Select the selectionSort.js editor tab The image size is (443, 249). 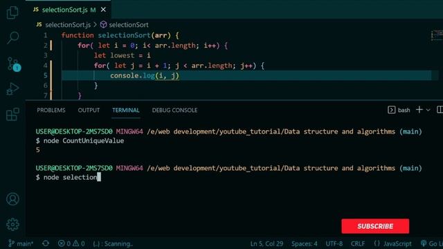click(x=68, y=10)
